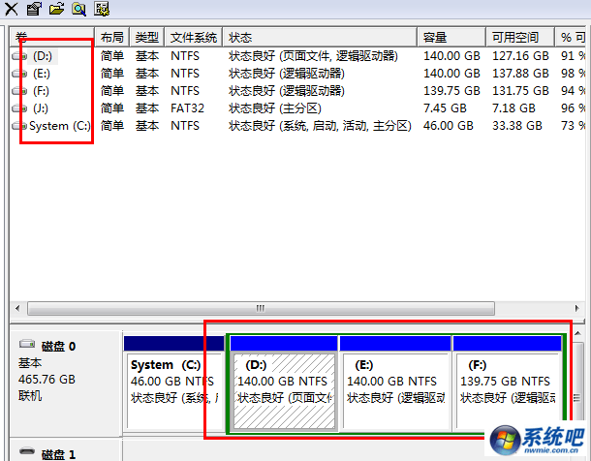This screenshot has height=461, width=591.
Task: Sort by the 容量 column header
Action: (x=451, y=37)
